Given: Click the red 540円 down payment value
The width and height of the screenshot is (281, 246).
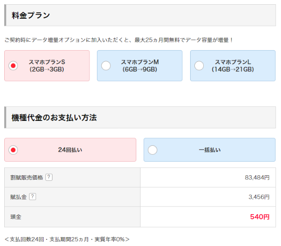Looking at the screenshot, I should [x=260, y=217].
